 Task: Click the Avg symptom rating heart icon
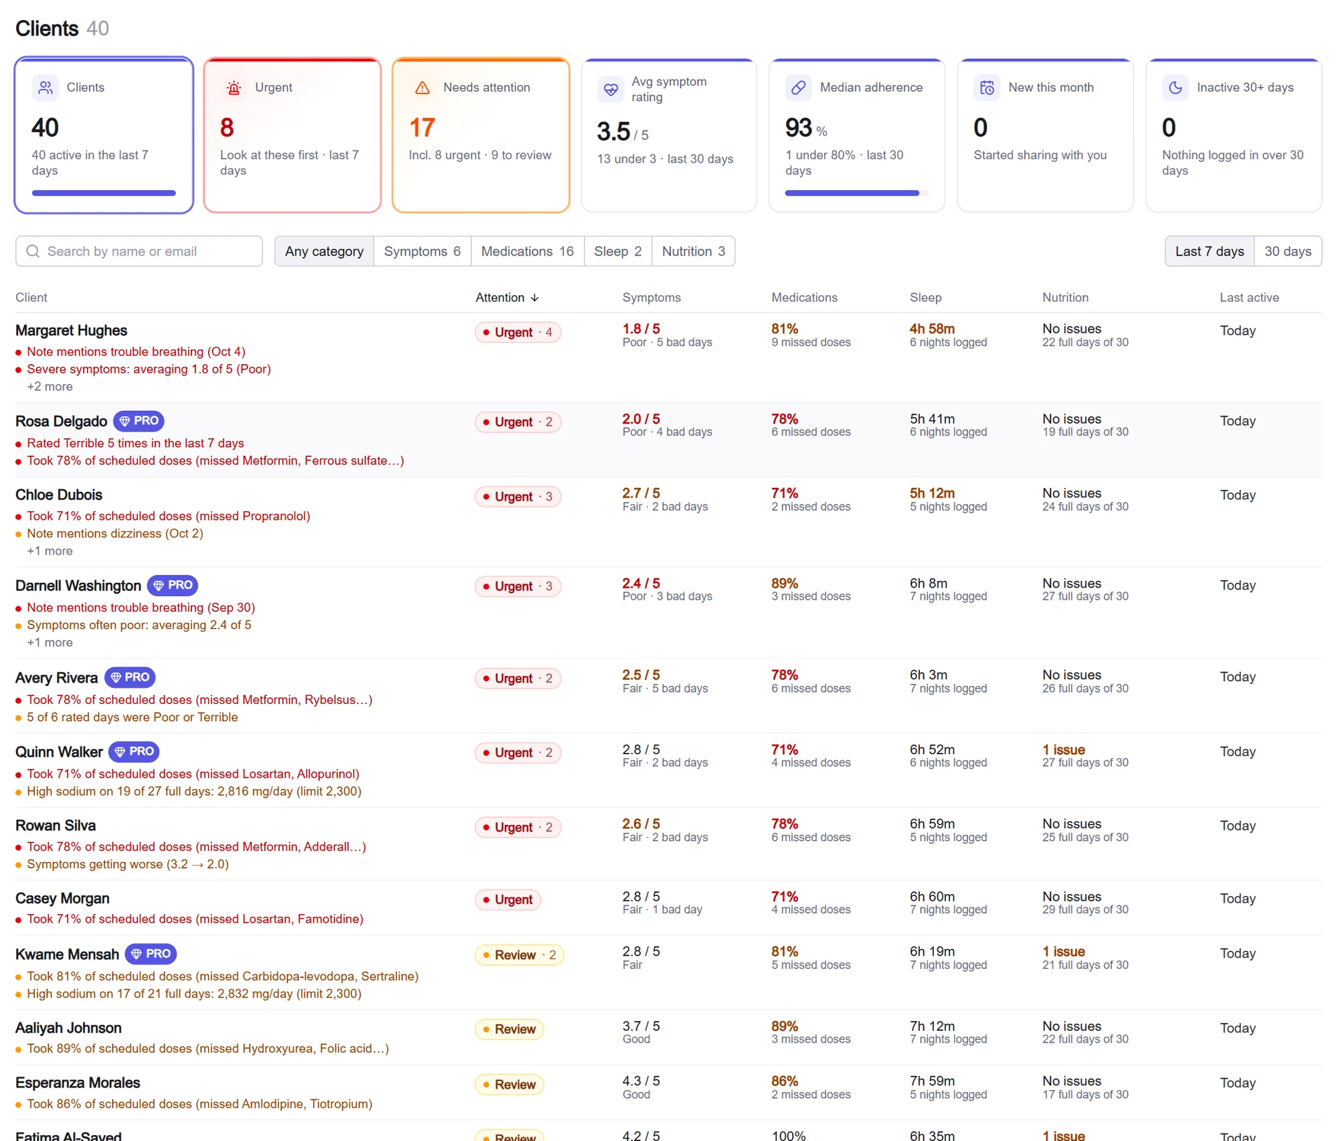611,89
